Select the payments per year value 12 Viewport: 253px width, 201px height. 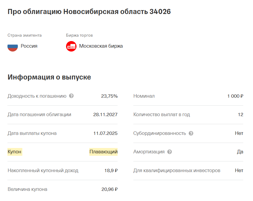point(240,114)
